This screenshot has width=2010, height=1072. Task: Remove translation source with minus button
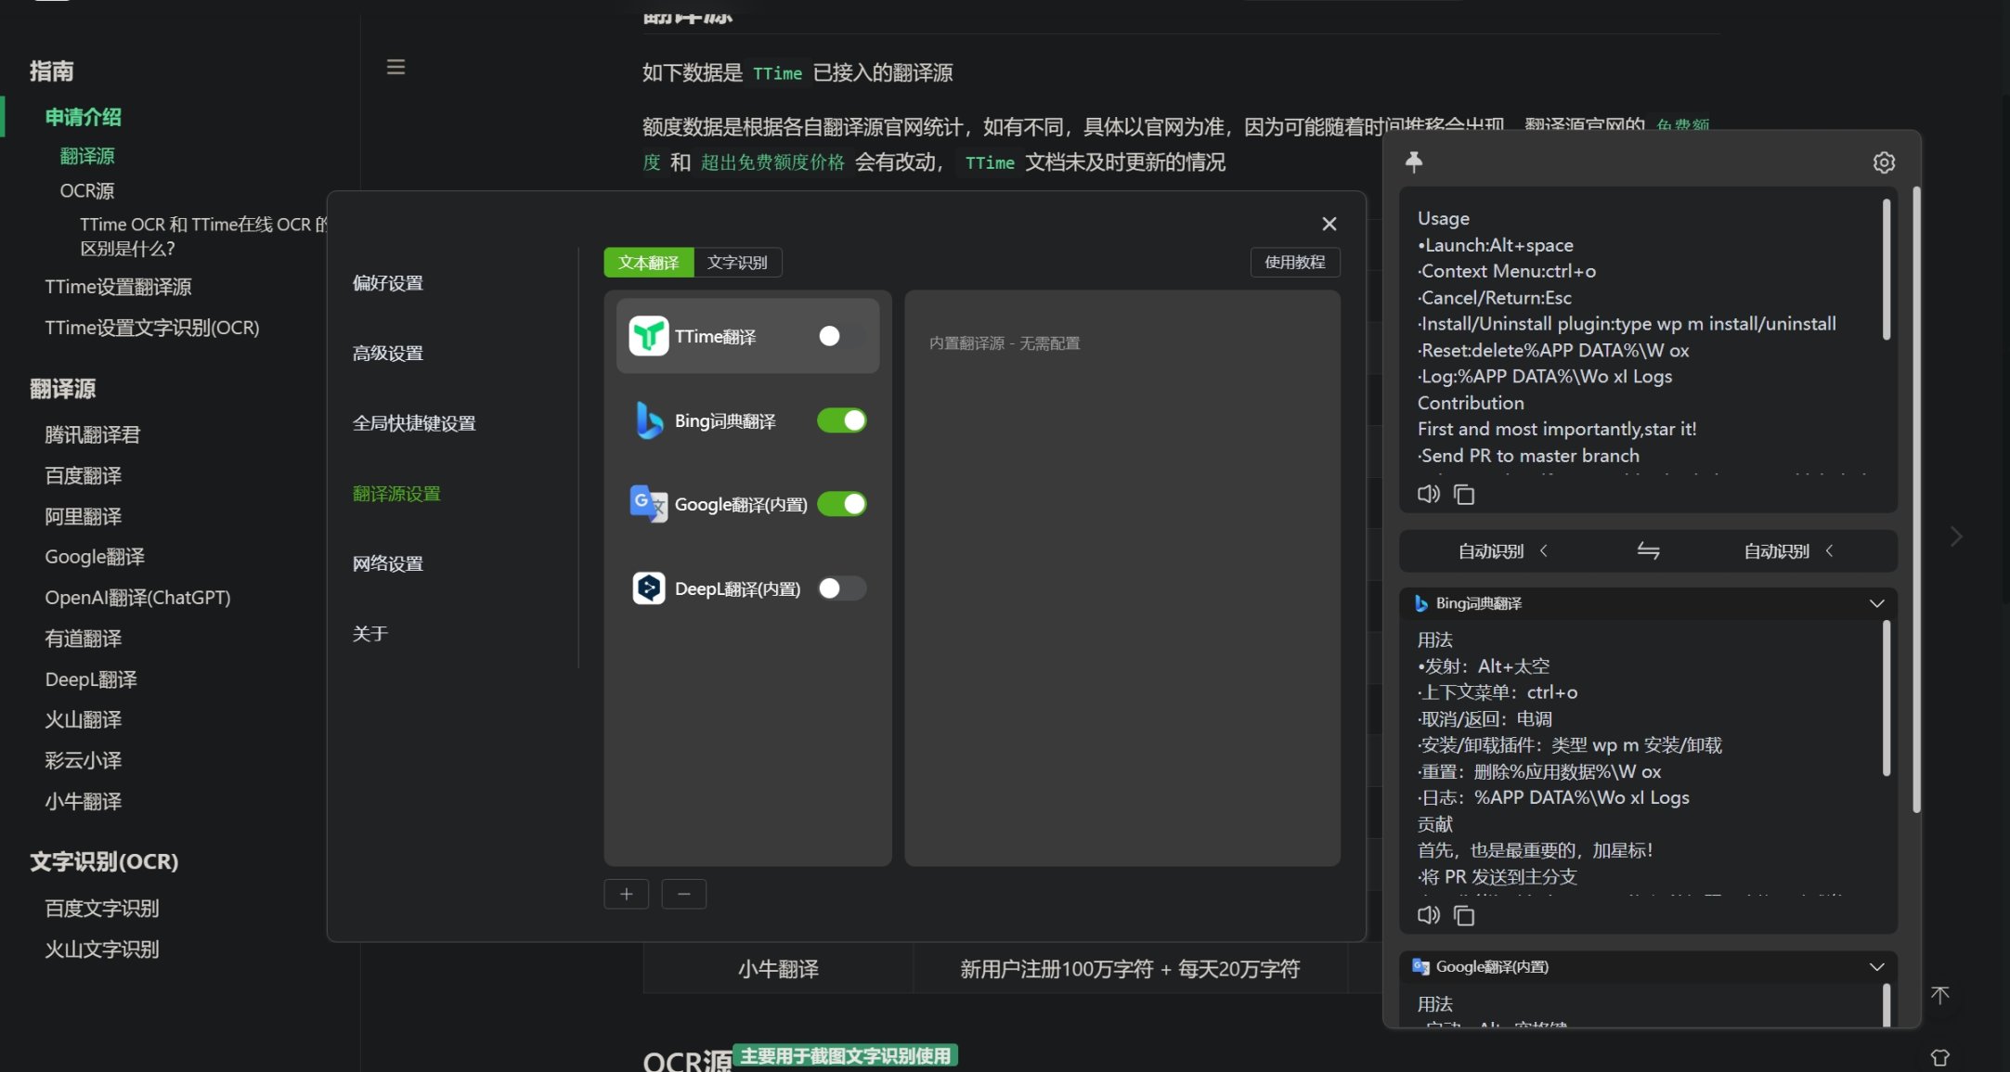(x=684, y=894)
